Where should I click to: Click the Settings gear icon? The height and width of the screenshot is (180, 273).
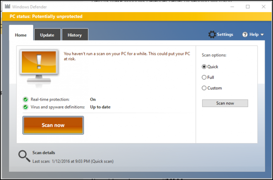212,34
